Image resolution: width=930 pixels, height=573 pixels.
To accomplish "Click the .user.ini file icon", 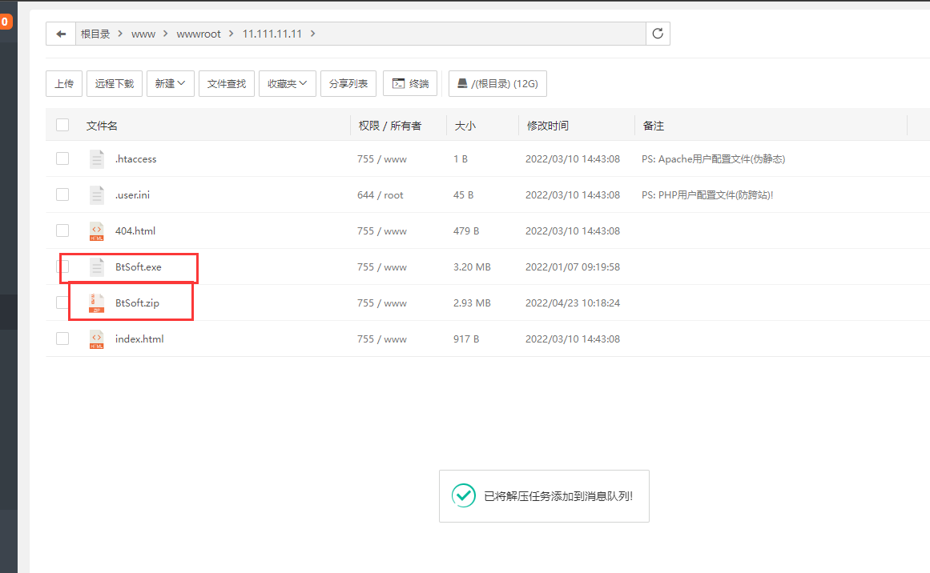I will (x=97, y=195).
